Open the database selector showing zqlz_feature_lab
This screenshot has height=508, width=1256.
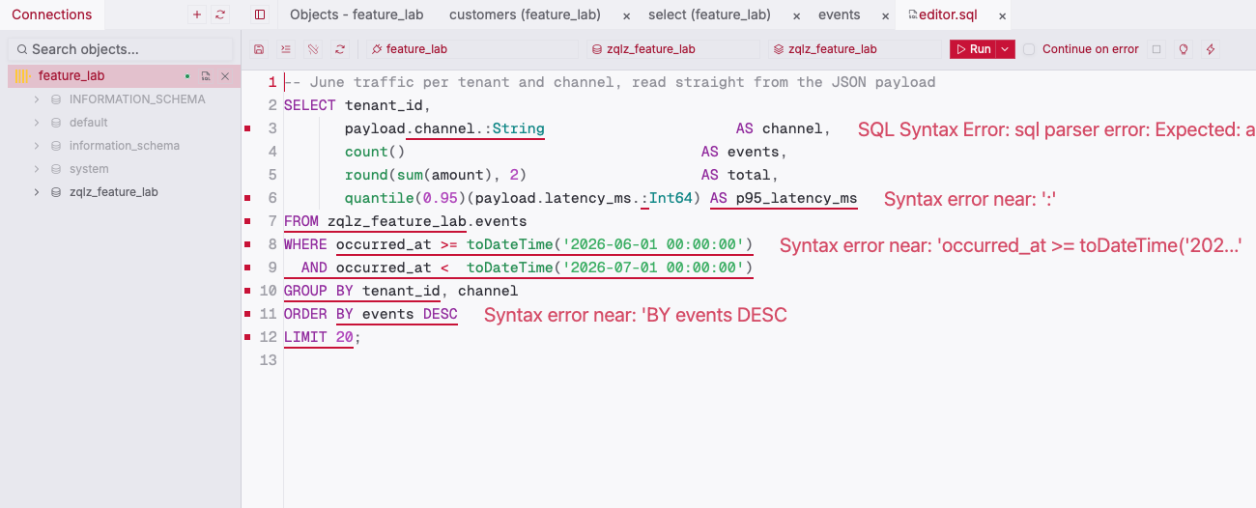(673, 49)
